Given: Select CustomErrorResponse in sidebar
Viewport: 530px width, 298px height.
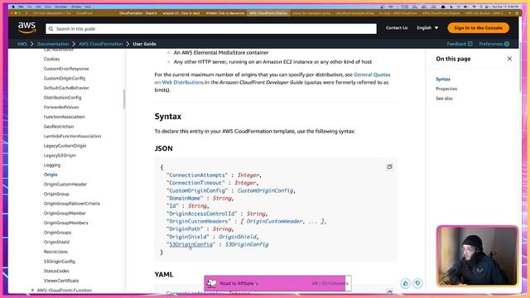Looking at the screenshot, I should click(66, 69).
